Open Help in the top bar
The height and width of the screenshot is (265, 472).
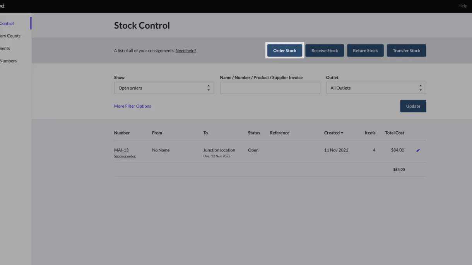[x=462, y=6]
